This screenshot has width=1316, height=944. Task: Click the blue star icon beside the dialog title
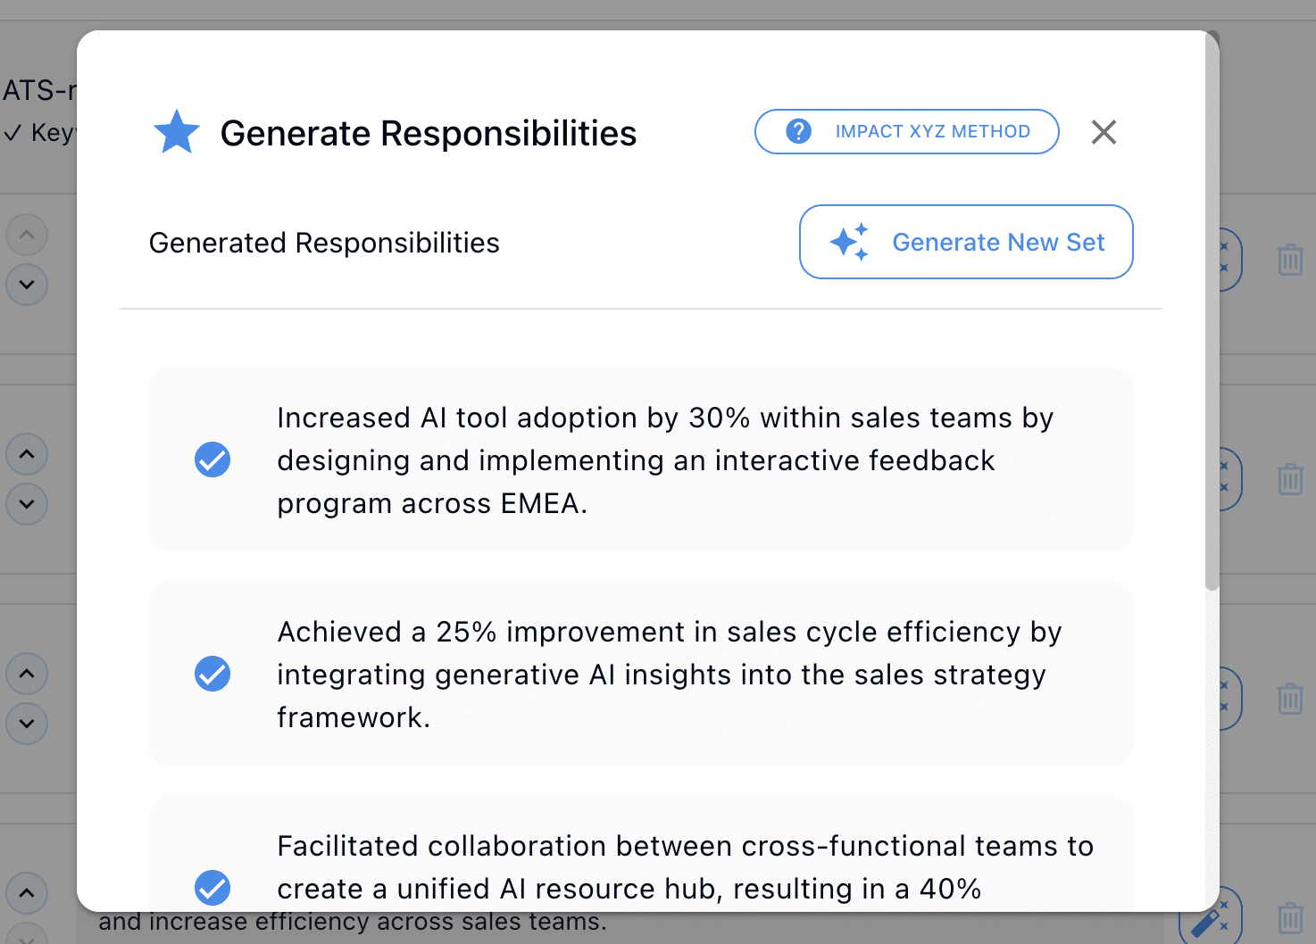point(177,132)
